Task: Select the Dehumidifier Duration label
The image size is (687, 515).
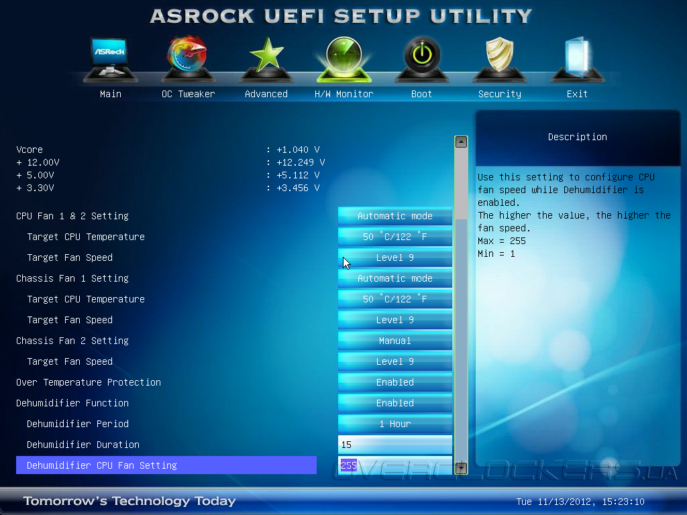Action: [x=83, y=445]
